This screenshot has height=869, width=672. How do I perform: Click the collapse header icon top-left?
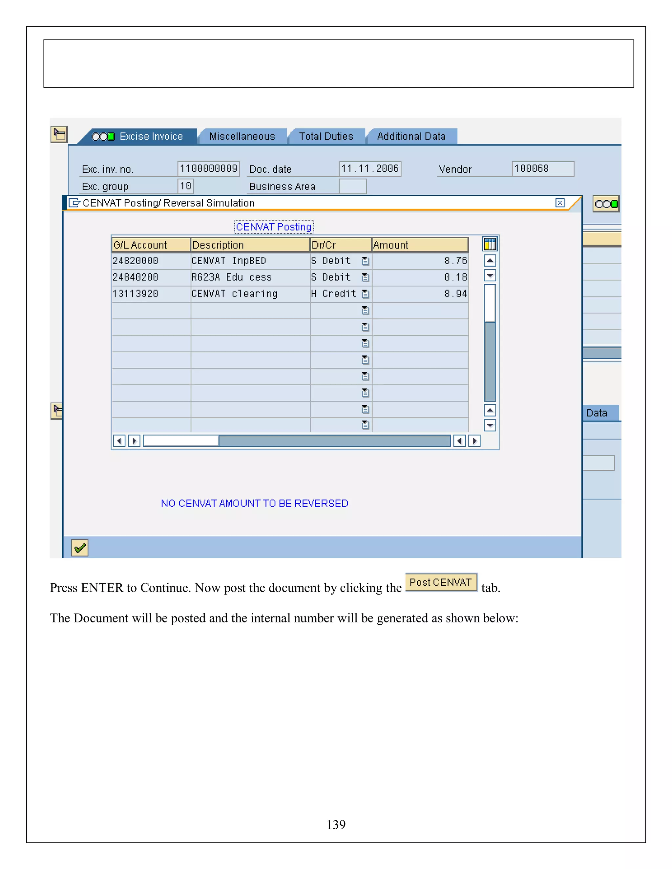59,134
